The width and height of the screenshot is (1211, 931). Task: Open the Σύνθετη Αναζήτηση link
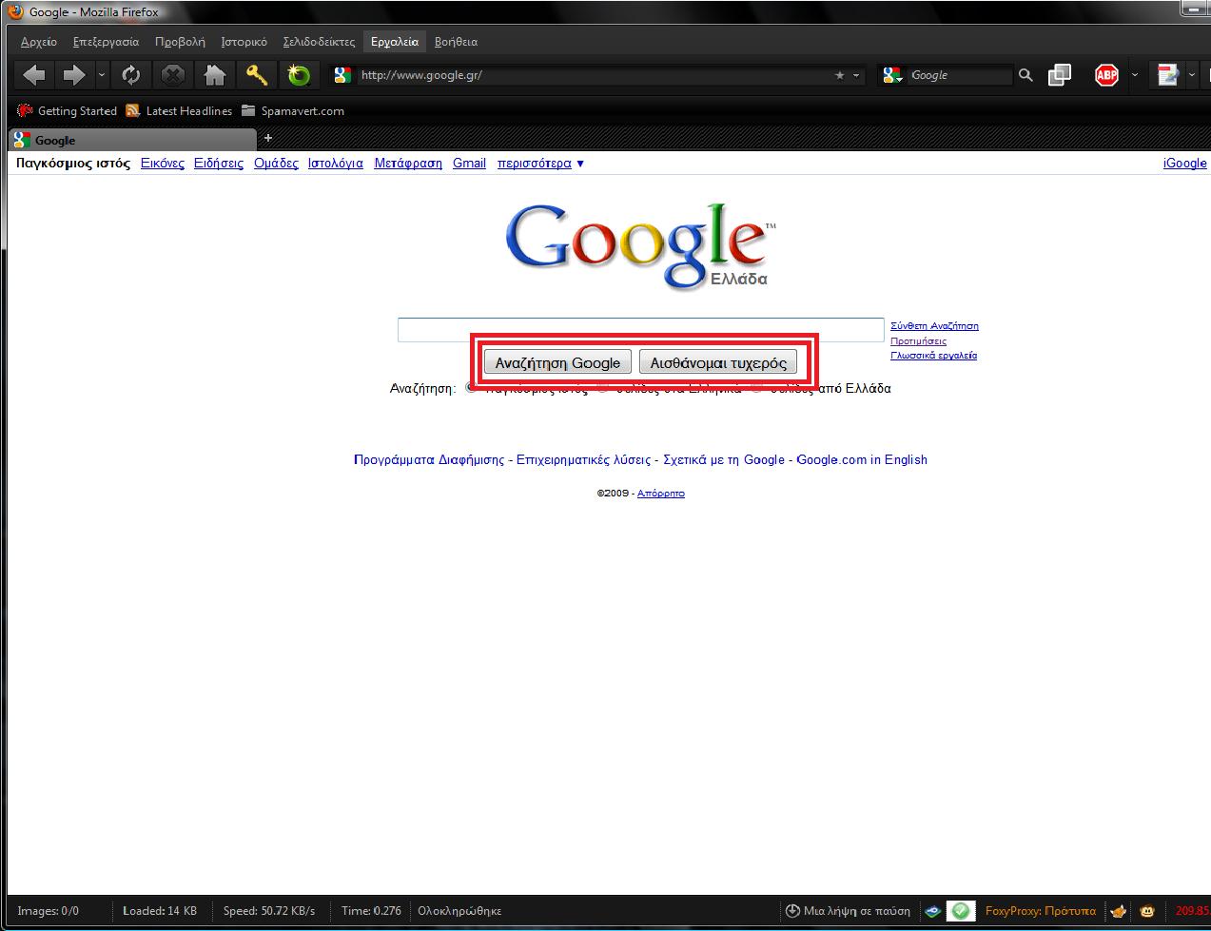(x=934, y=326)
